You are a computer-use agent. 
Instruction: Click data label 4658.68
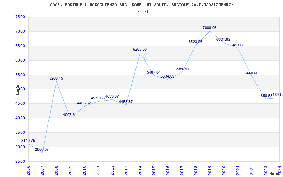click(x=265, y=96)
